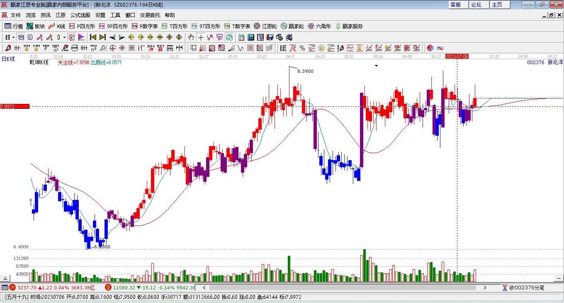The image size is (564, 303).
Task: Open the P四方形 tool
Action: (x=82, y=26)
